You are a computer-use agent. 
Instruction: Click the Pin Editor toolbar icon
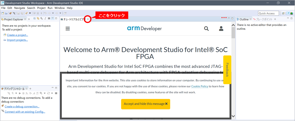point(65,13)
